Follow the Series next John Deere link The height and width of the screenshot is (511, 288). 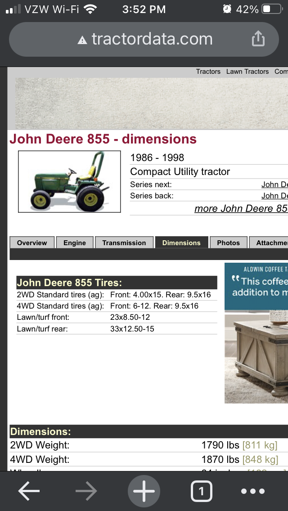point(274,184)
